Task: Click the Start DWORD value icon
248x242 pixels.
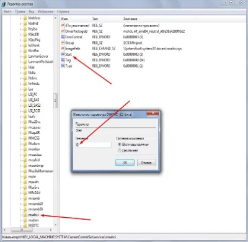Action: tap(63, 54)
